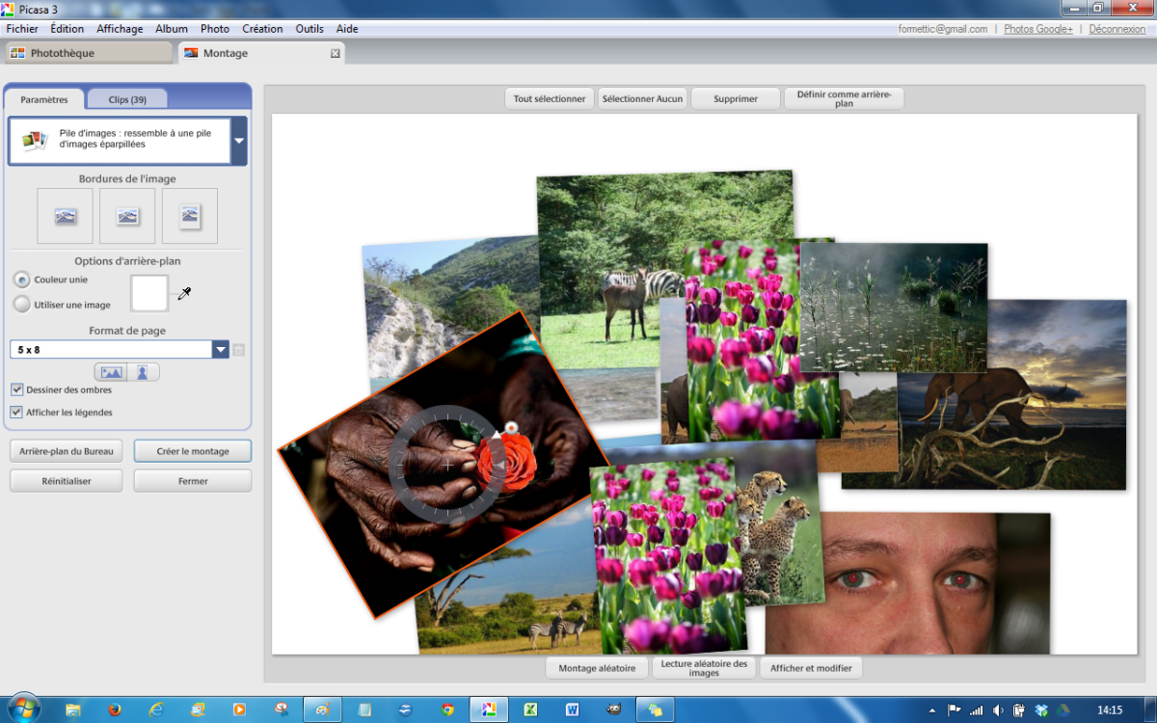The height and width of the screenshot is (723, 1157).
Task: Close the Montage tab with its X
Action: click(336, 54)
